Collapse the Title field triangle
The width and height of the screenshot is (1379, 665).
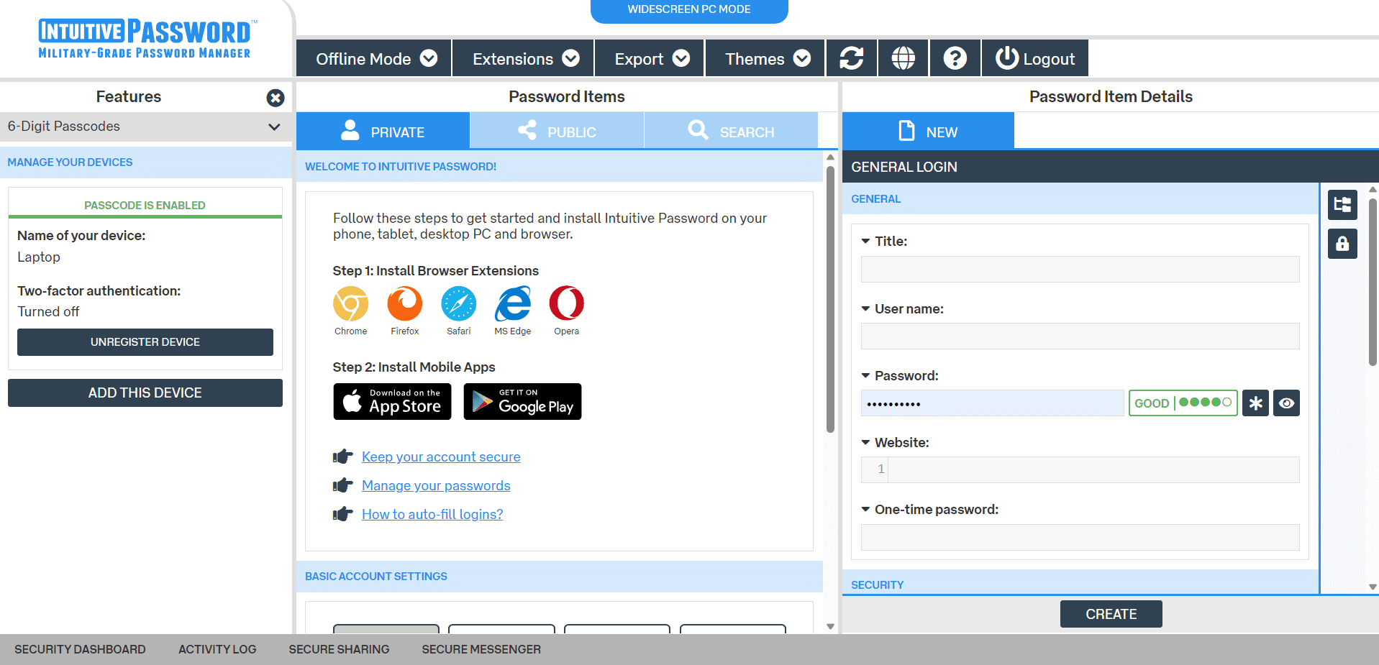pyautogui.click(x=865, y=242)
